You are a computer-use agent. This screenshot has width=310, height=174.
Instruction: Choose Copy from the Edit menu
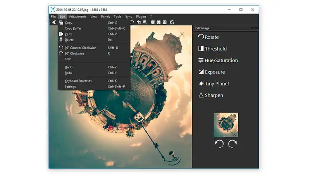pos(94,23)
